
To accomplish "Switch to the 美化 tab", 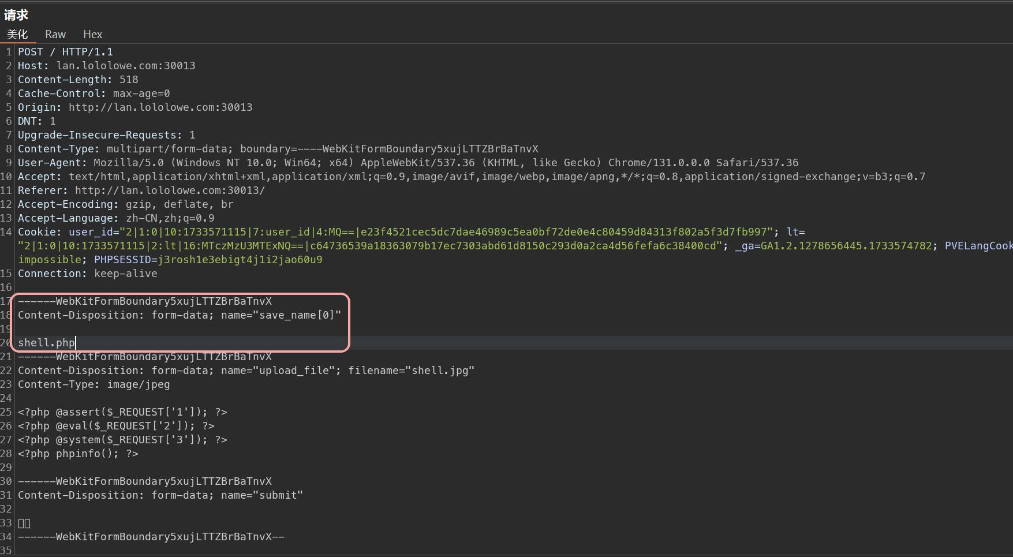I will pyautogui.click(x=17, y=35).
